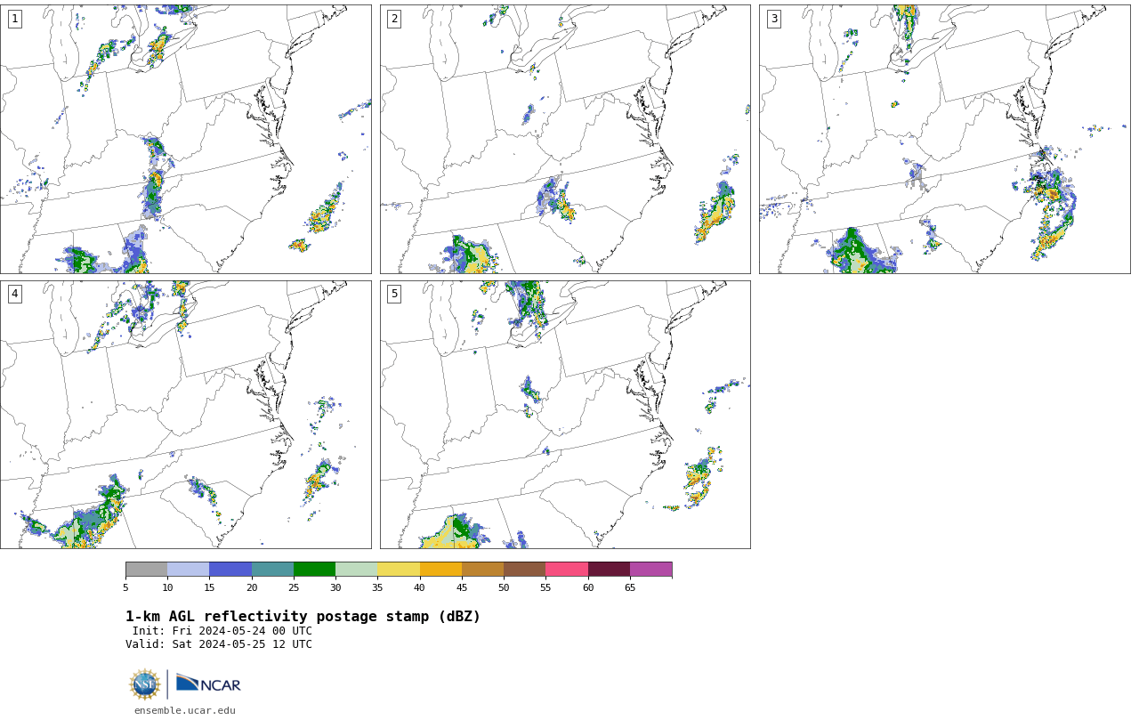Click the NCAR logo
Viewport: 1139px width, 720px height.
click(x=208, y=684)
